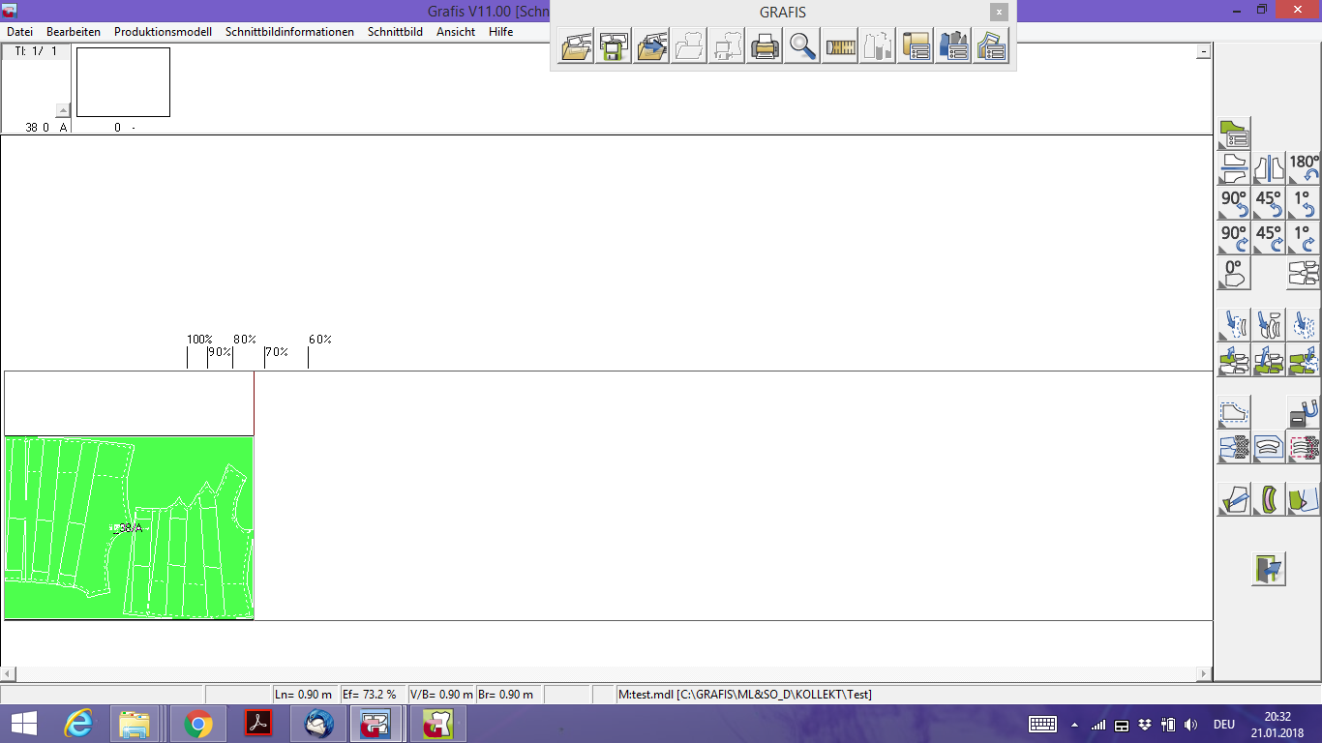Viewport: 1322px width, 743px height.
Task: Click the Tl: 1/ 1 label
Action: click(x=36, y=51)
